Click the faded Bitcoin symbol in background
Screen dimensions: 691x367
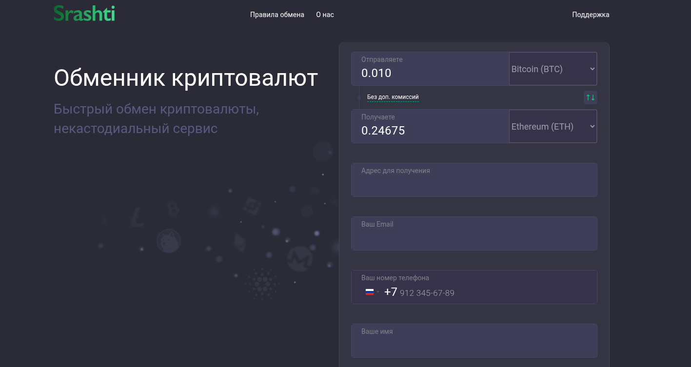tap(172, 209)
